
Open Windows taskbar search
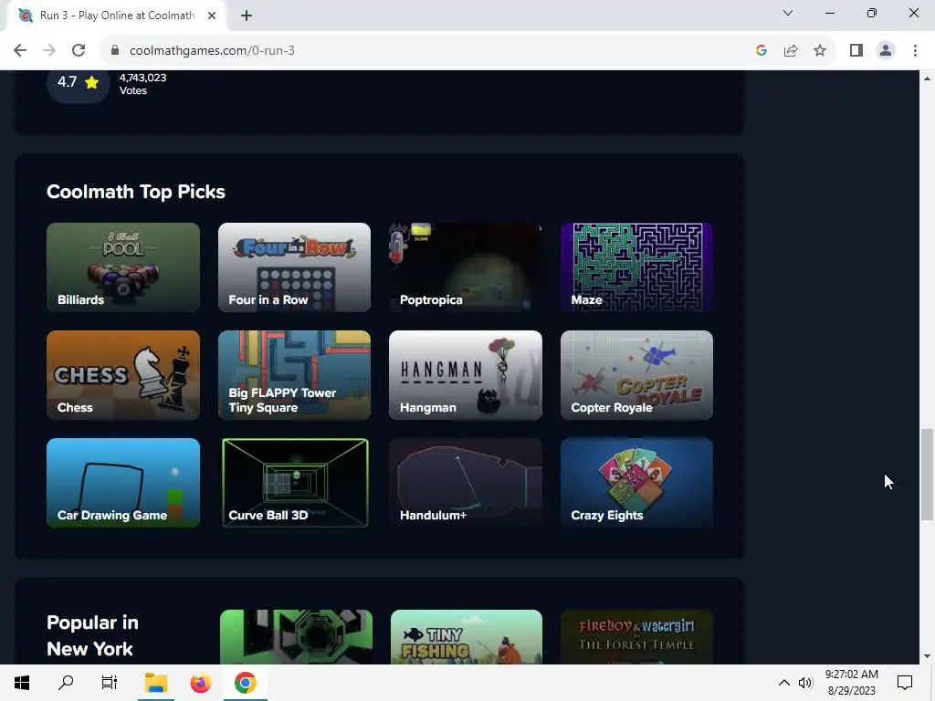[66, 683]
